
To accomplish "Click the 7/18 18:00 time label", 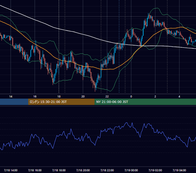I will (x=59, y=170).
